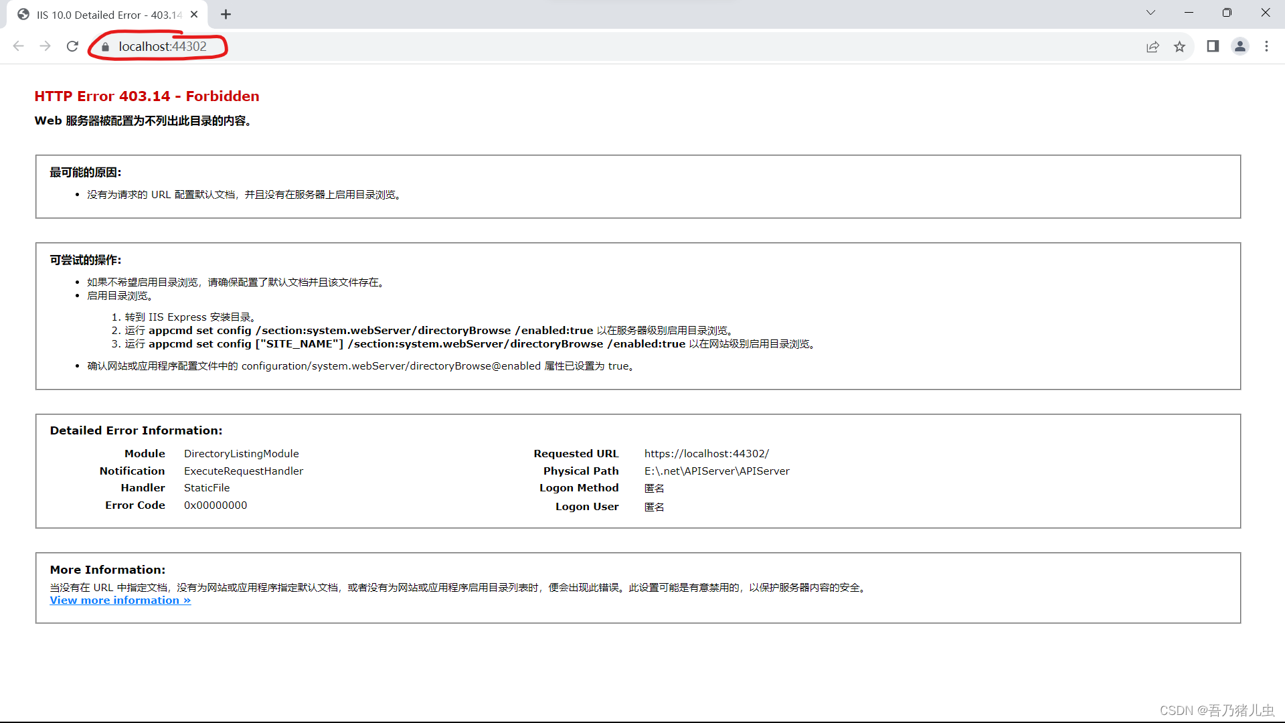Click the Logon Method label
Screen dimensions: 1285x723
pos(579,488)
